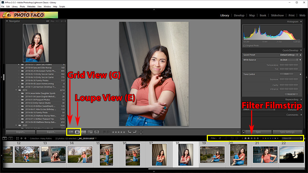Viewport: 308px width, 173px height.
Task: Toggle the Original Photo checkbox
Action: tap(245, 45)
